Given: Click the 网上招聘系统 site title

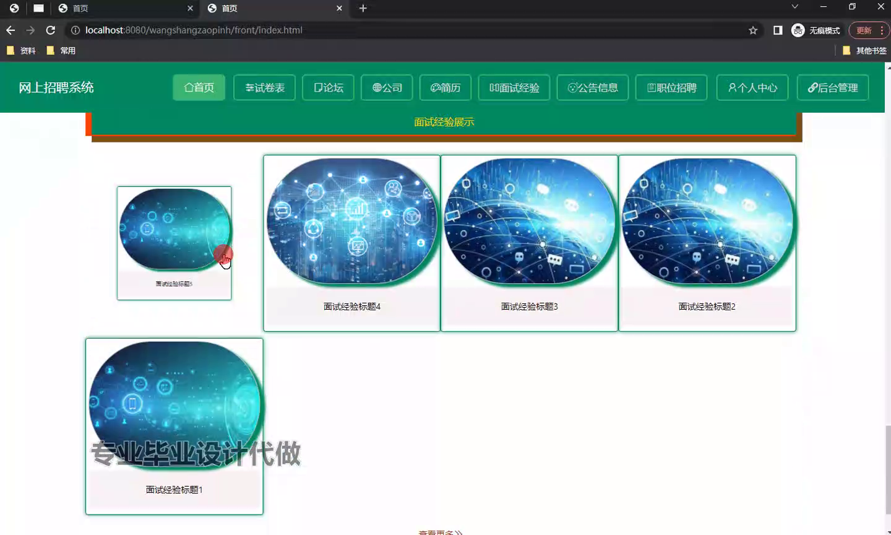Looking at the screenshot, I should pos(56,88).
